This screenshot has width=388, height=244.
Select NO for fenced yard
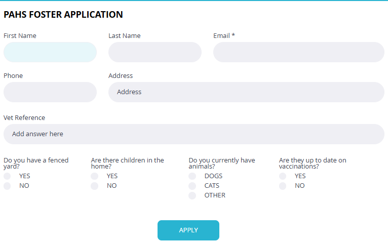click(x=7, y=186)
